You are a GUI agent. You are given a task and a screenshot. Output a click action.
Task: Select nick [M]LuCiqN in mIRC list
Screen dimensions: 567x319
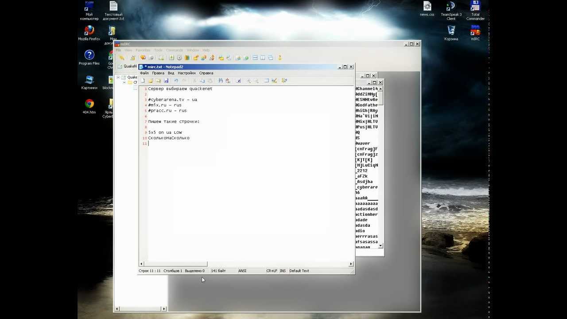tap(366, 165)
